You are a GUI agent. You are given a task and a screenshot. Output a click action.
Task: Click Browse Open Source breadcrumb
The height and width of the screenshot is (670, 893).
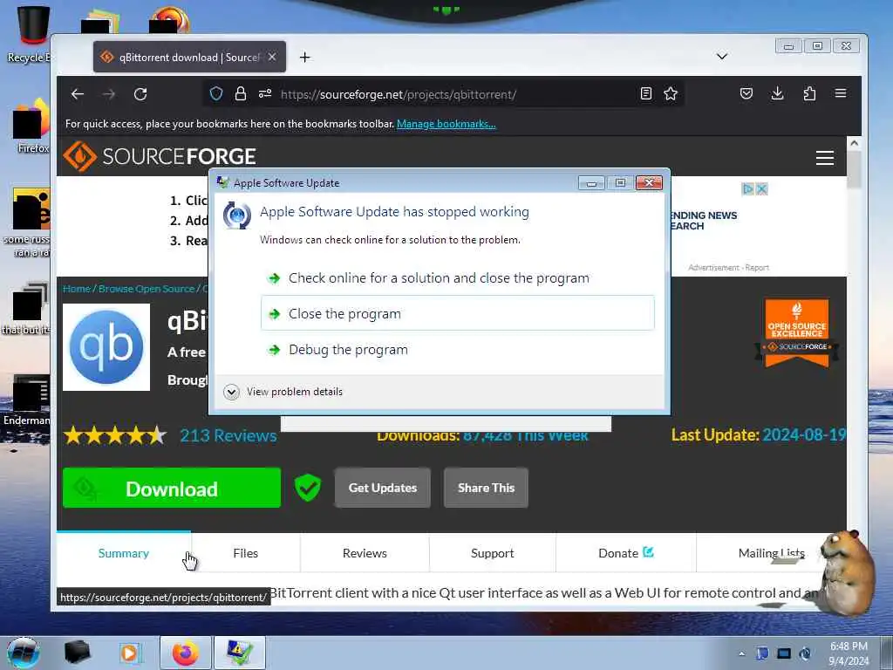click(147, 289)
